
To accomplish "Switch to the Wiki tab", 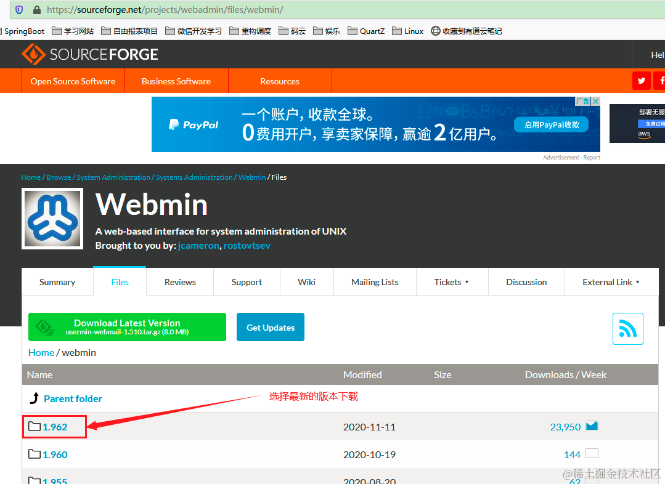I will (307, 282).
